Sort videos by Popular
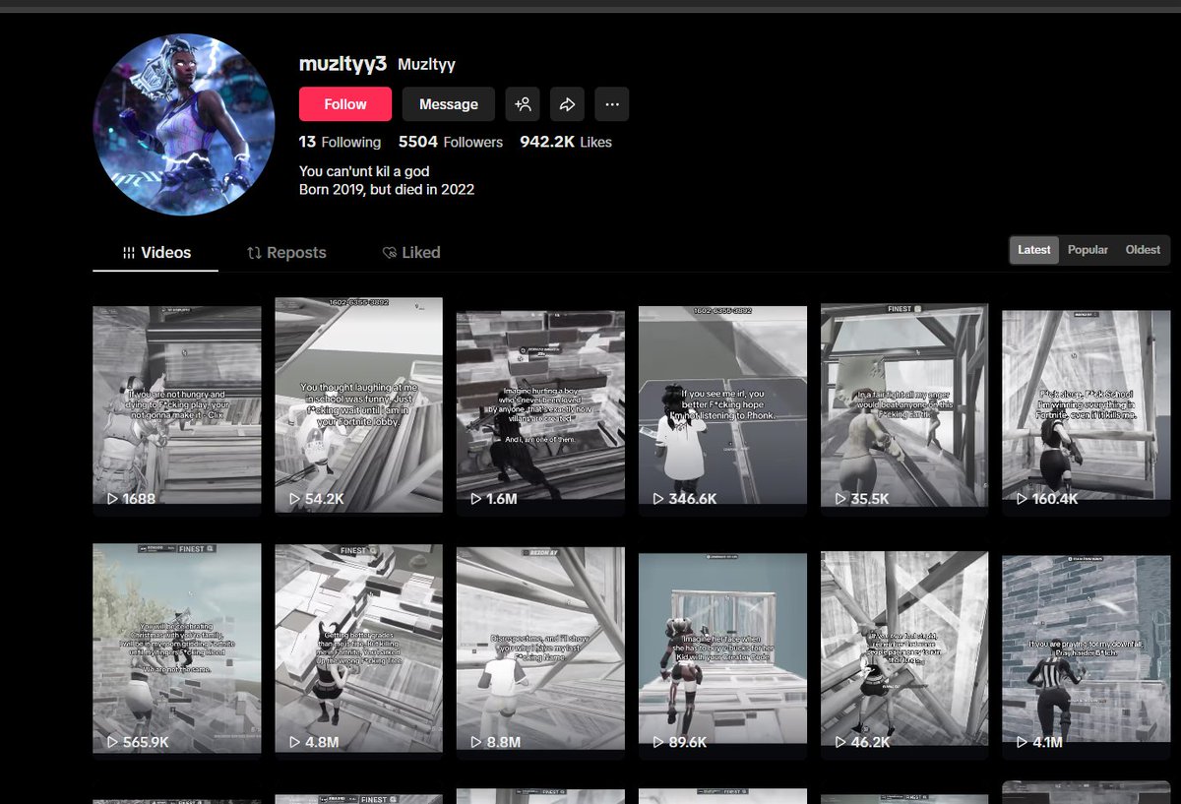The image size is (1181, 804). (x=1088, y=250)
